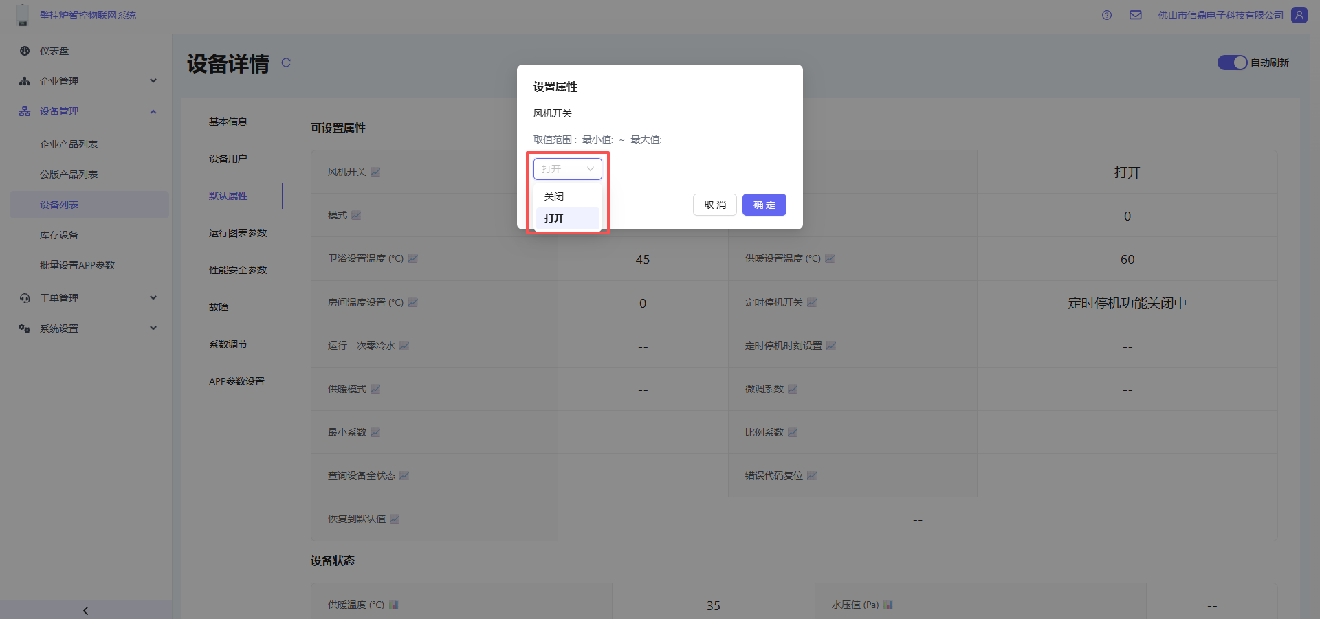The height and width of the screenshot is (619, 1320).
Task: Open the mail messages icon
Action: 1136,15
